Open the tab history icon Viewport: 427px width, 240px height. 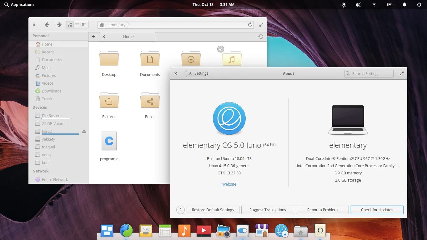tap(261, 37)
